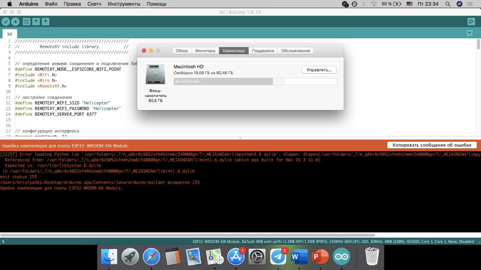
Task: Open the Serial Monitor magnifier icon
Action: coord(471,22)
